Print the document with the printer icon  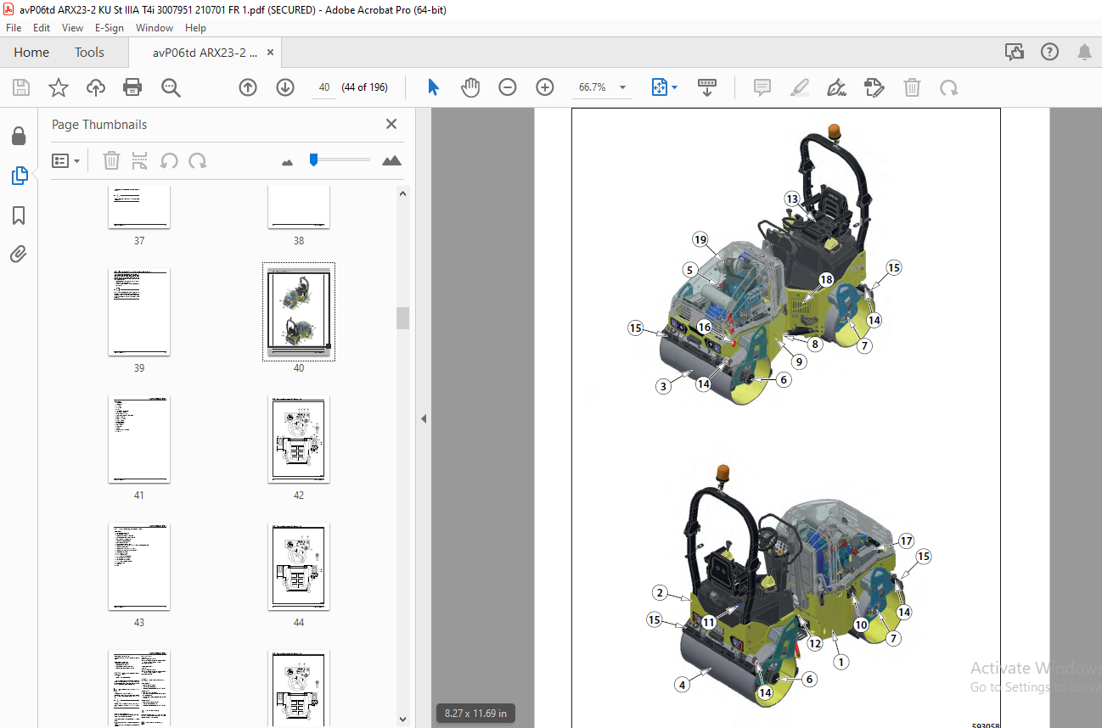pos(132,87)
